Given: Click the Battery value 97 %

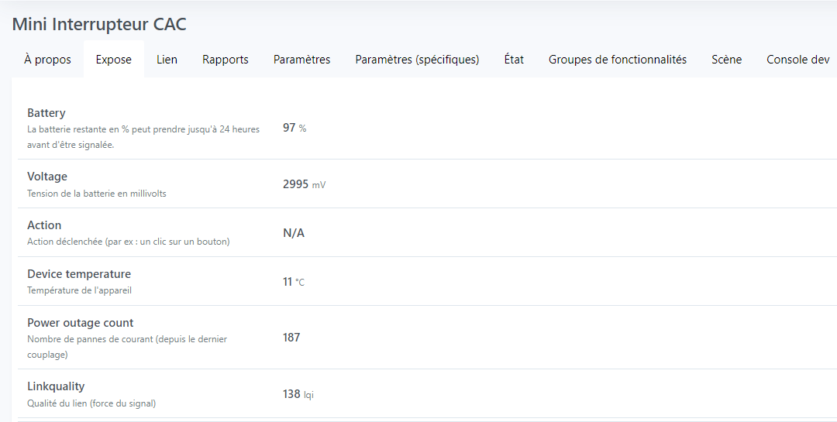Looking at the screenshot, I should 294,128.
